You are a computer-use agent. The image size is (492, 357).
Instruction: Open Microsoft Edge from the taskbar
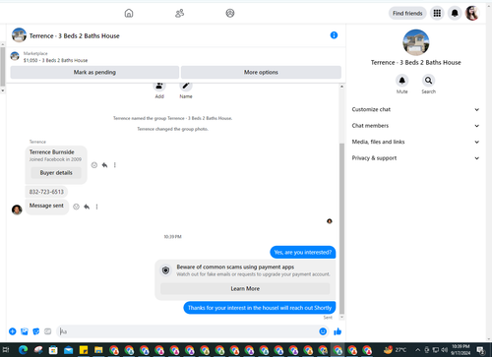pos(23,350)
